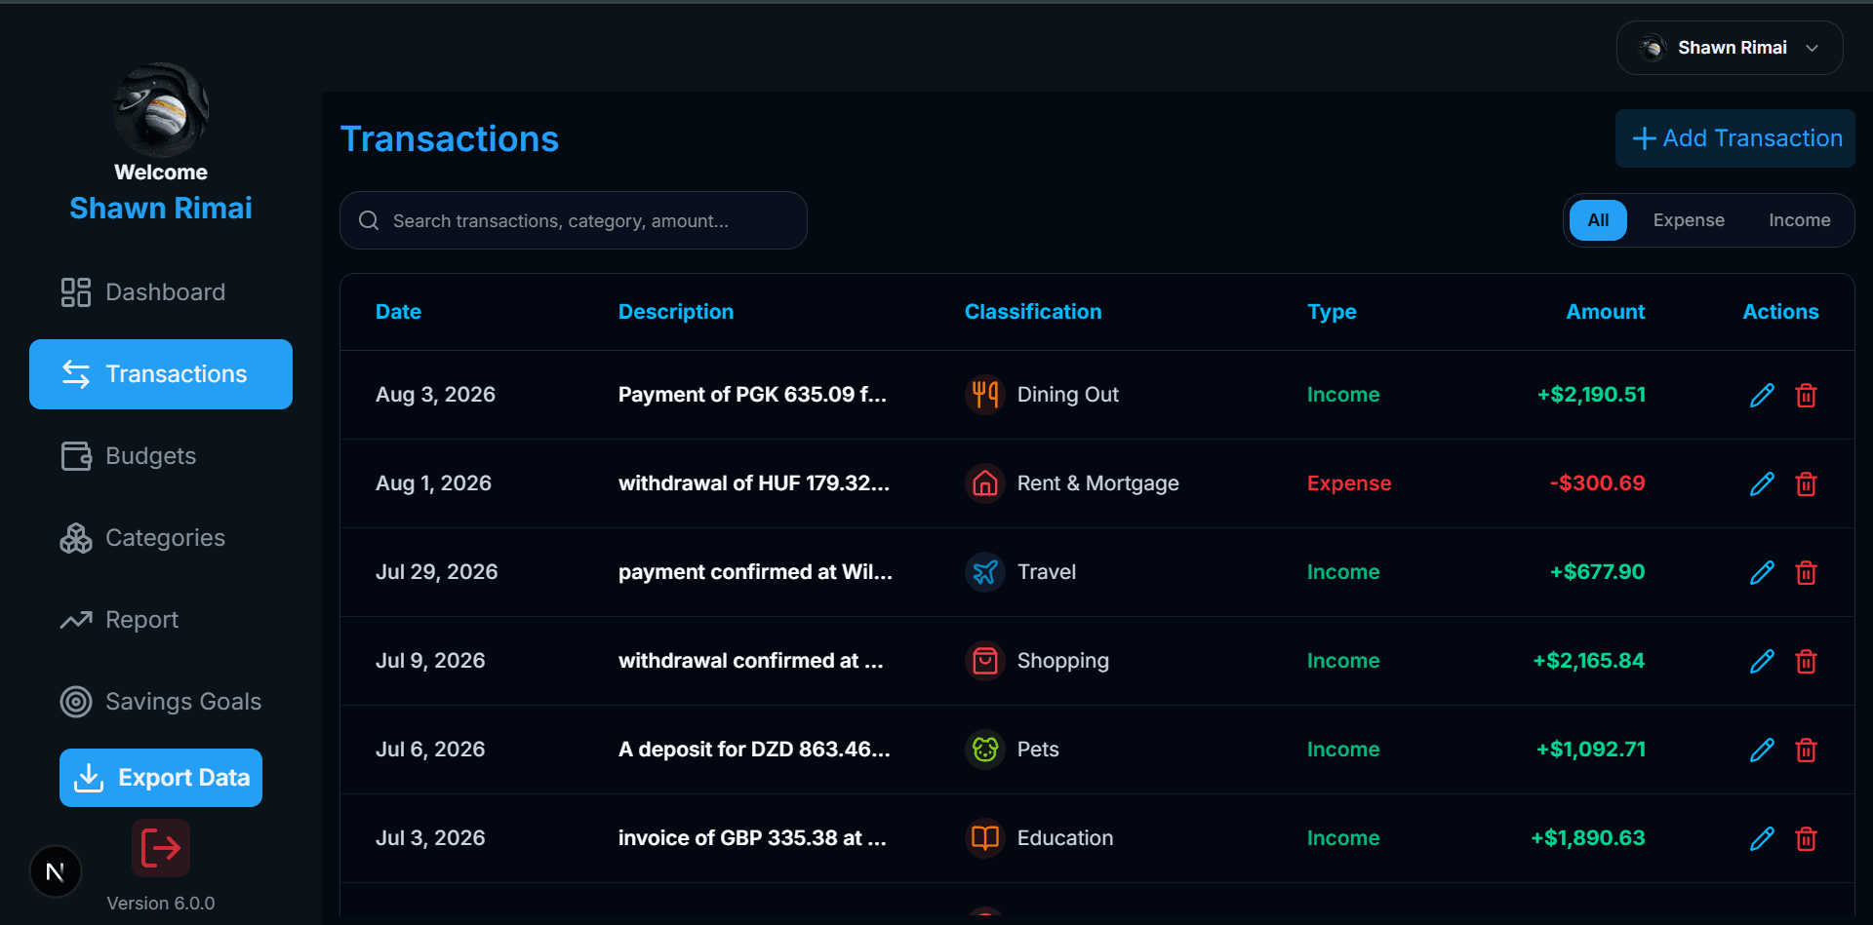Delete the Education transaction
This screenshot has height=925, width=1873.
1806,838
